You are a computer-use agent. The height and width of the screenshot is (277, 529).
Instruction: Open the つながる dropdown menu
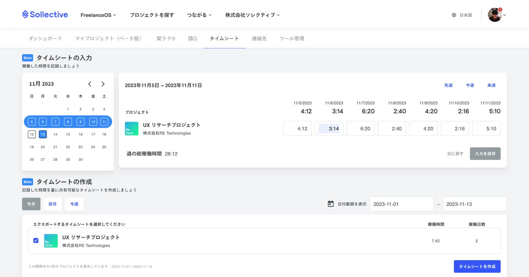[199, 15]
